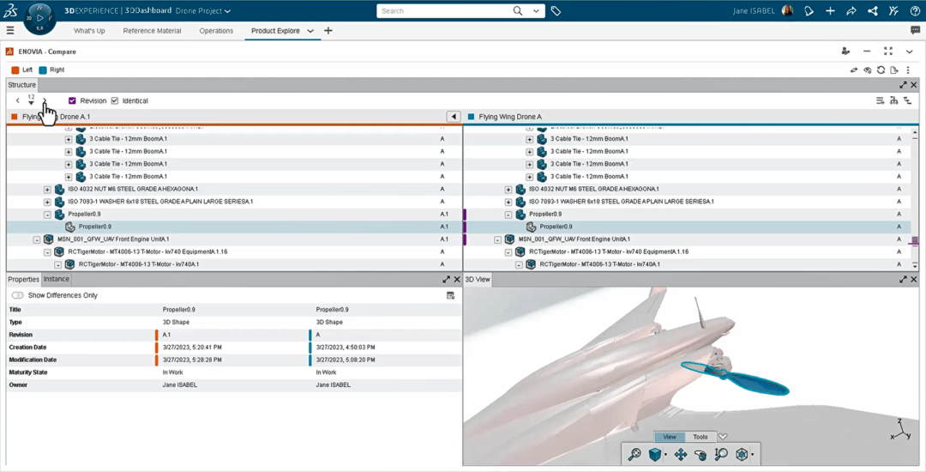Collapse the 3D toolbar with the chevron
Image resolution: width=926 pixels, height=472 pixels.
723,437
